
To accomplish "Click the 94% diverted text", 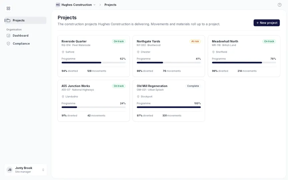I will 70,71.
